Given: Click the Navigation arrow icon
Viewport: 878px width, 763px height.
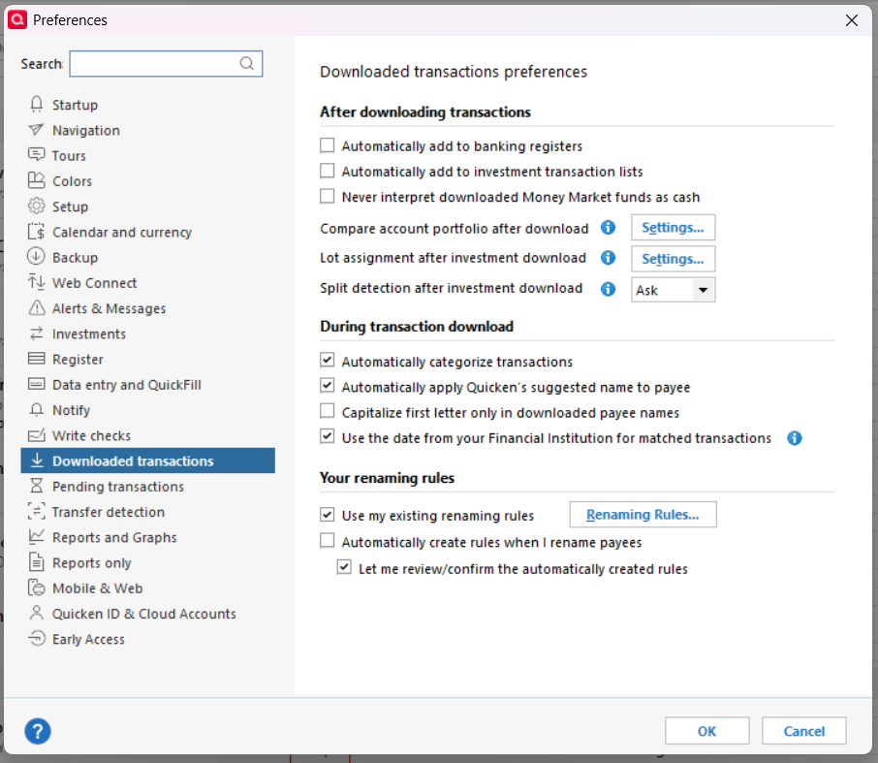Looking at the screenshot, I should pyautogui.click(x=37, y=130).
